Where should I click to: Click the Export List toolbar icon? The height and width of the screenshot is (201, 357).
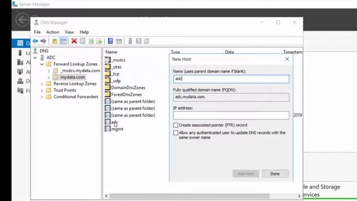(x=99, y=41)
